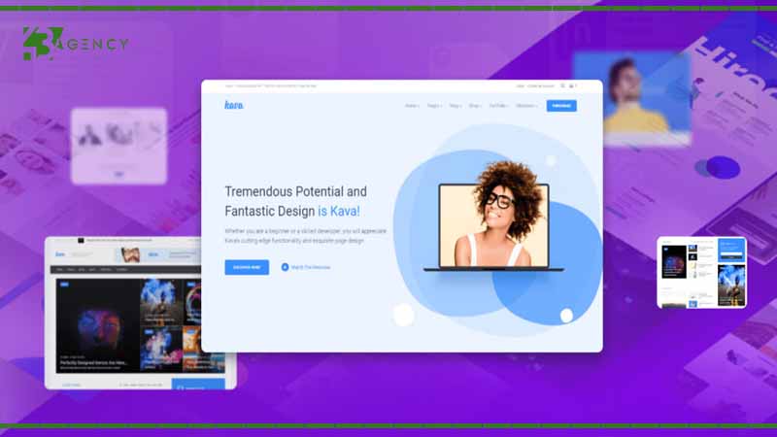Open the Portfolio menu item

click(x=498, y=105)
